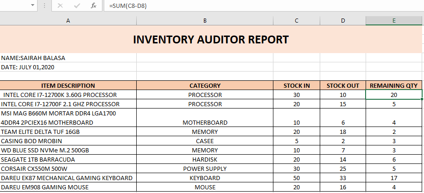Screen dimensions: 424x193
Task: Click the Cancel (X) formula icon
Action: [x=60, y=6]
